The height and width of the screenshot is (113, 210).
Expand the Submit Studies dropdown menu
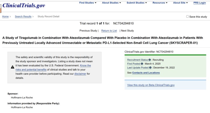point(137,3)
